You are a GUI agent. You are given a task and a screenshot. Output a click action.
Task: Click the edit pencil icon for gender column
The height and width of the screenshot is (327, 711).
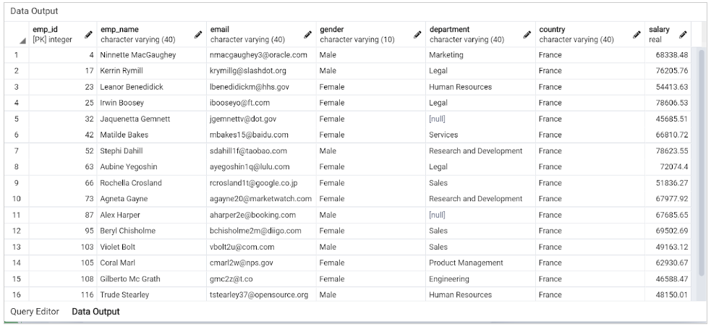click(x=417, y=35)
